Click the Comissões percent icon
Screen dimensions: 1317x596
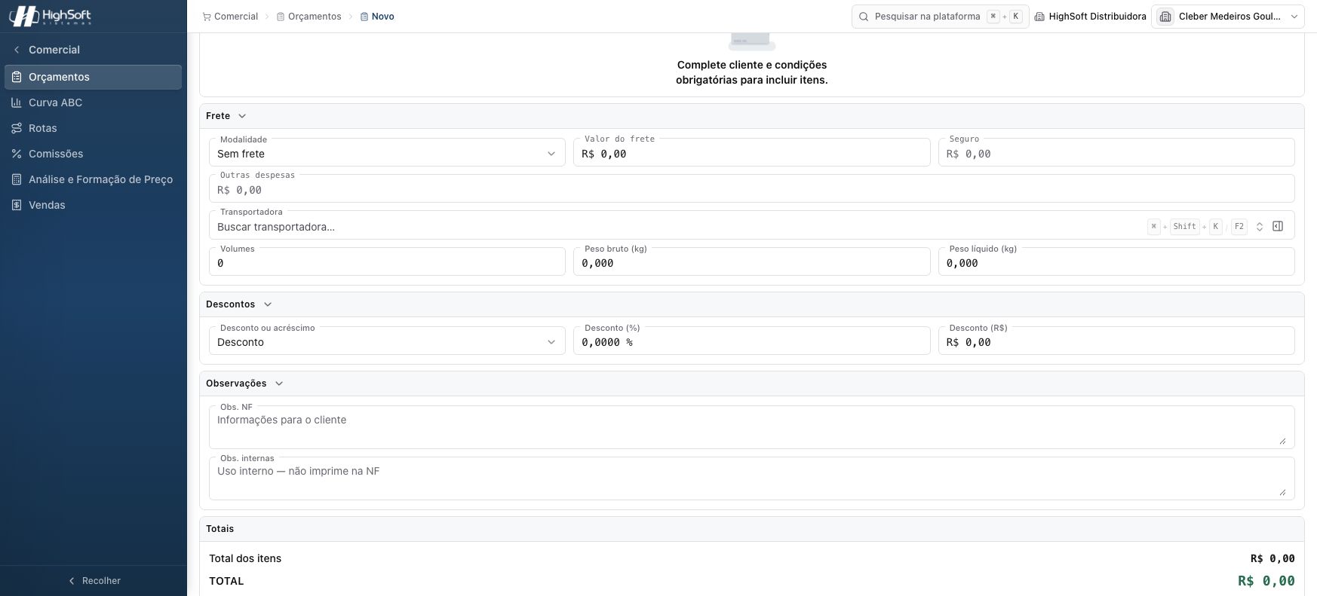point(17,154)
